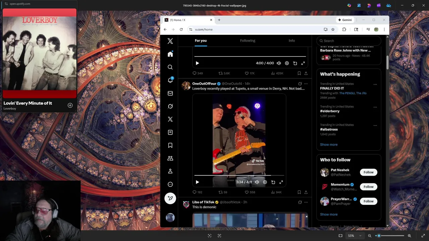Click the compose Post feather button
Viewport: 429px width, 241px height.
(170, 198)
